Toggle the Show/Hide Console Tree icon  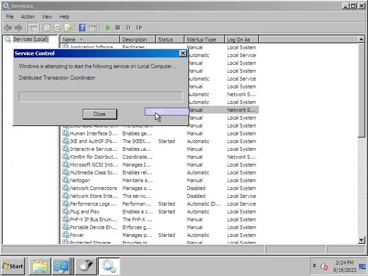tap(33, 28)
